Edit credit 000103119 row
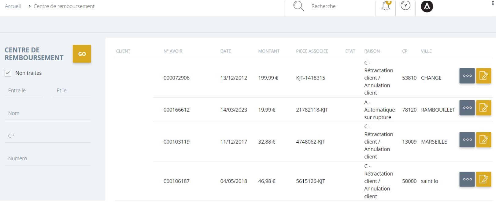Screen dimensions: 496x203 483,140
